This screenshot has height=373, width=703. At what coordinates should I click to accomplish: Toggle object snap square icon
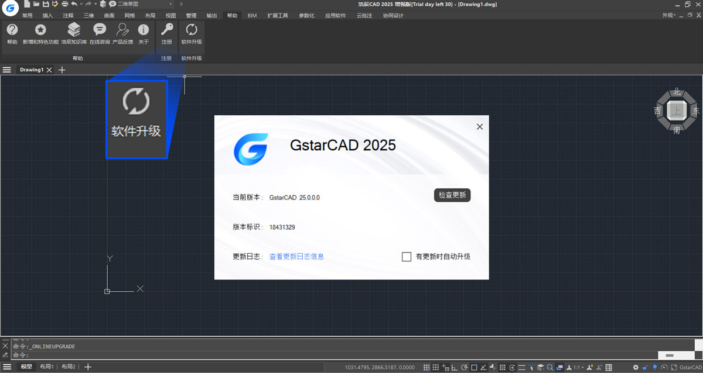pyautogui.click(x=474, y=367)
